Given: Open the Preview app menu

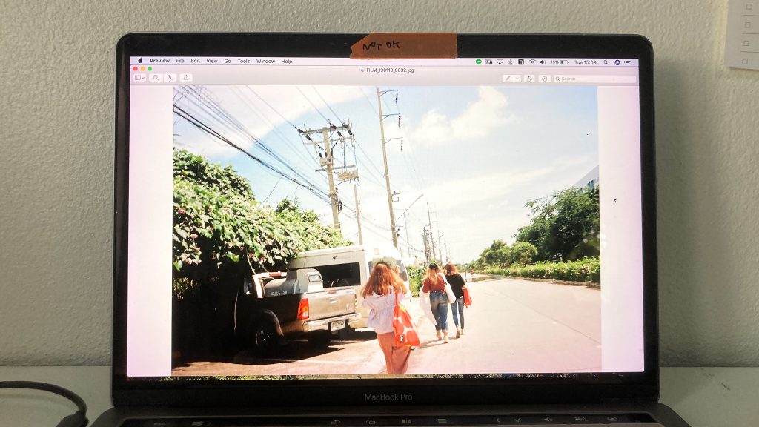Looking at the screenshot, I should [160, 61].
